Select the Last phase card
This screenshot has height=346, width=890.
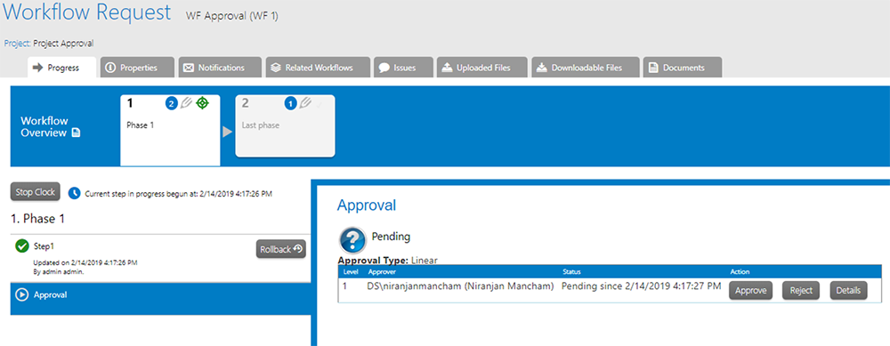point(285,126)
